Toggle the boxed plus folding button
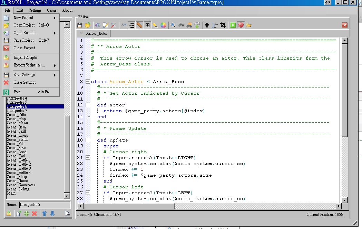 (147, 25)
